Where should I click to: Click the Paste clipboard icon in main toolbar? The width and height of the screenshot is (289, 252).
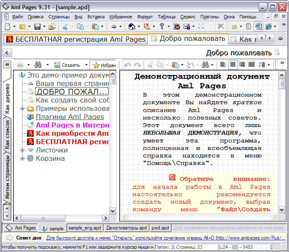tap(95, 27)
